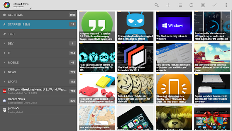Click the tag icon beside TEST

4,34
